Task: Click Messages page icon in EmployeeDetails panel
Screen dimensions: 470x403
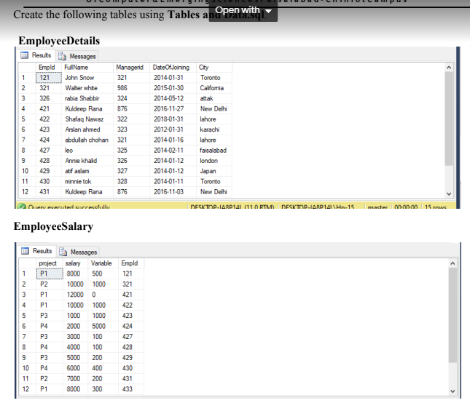Action: coord(62,56)
